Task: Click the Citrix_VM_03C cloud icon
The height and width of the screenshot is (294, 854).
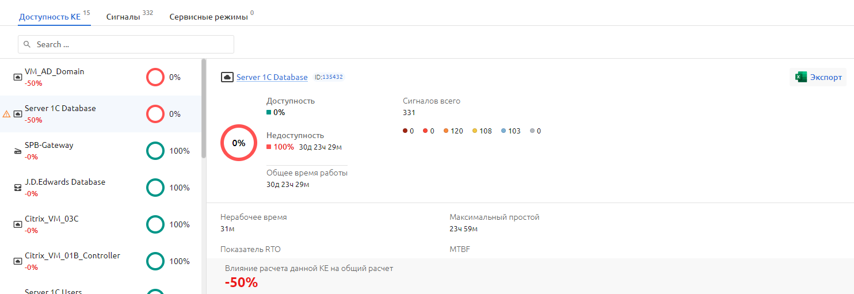Action: coord(18,224)
